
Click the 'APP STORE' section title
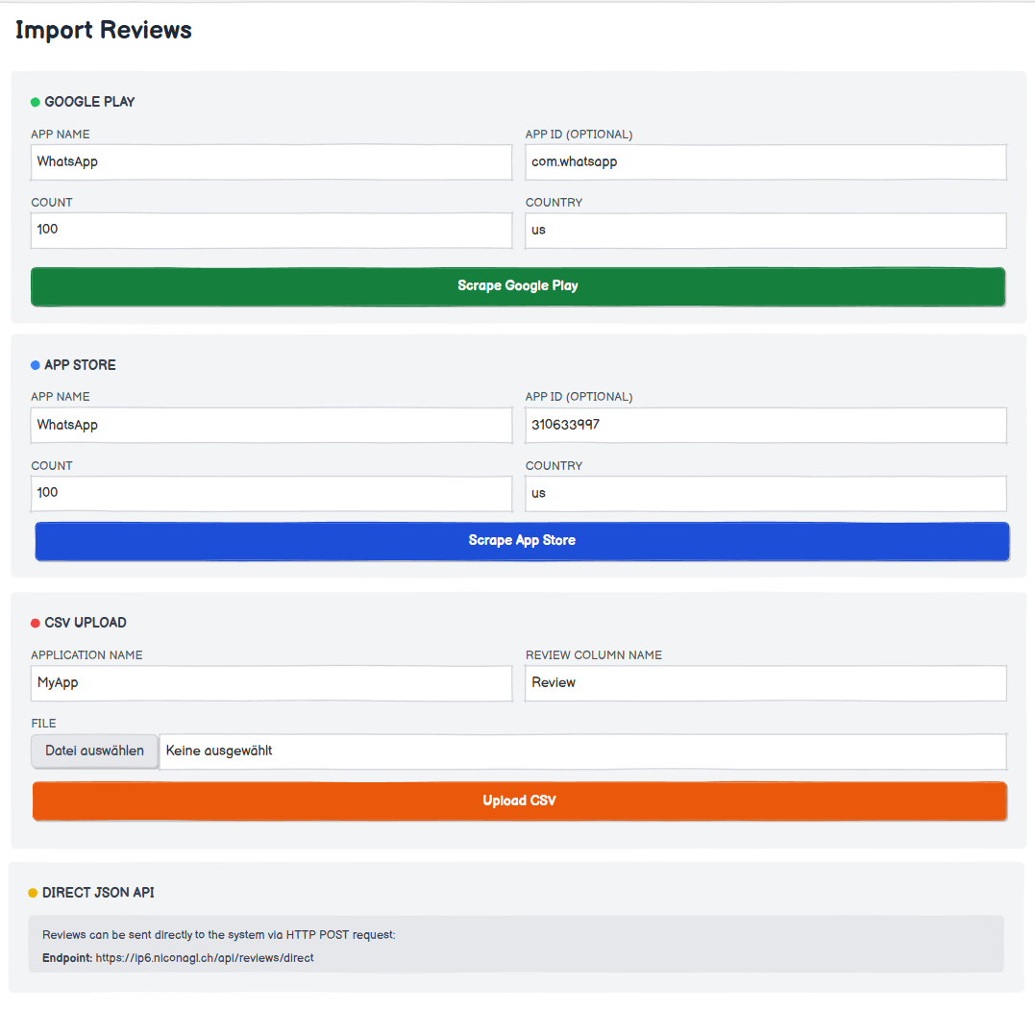(x=80, y=365)
